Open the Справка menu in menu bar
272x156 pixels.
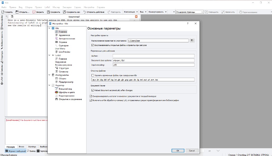[x=101, y=7]
